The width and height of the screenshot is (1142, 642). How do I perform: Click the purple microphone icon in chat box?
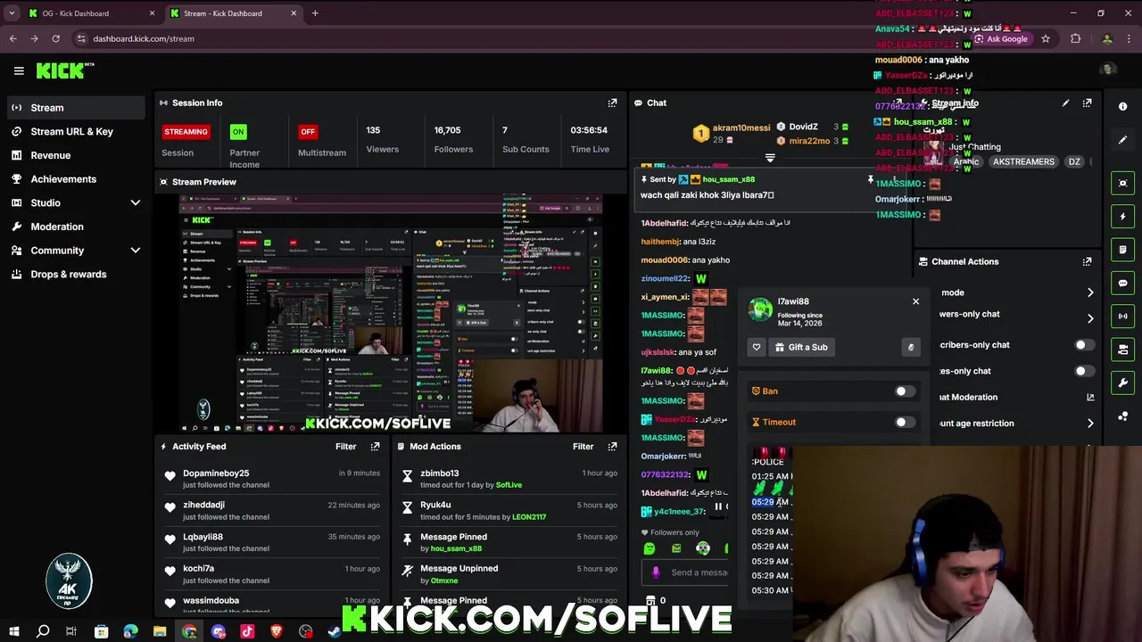(x=656, y=572)
